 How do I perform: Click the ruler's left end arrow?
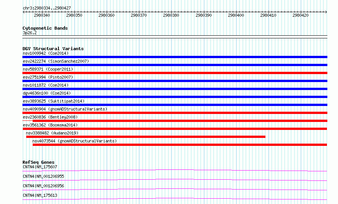click(24, 12)
